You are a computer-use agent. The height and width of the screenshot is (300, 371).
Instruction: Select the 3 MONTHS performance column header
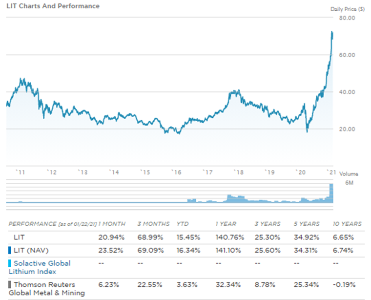coord(153,224)
